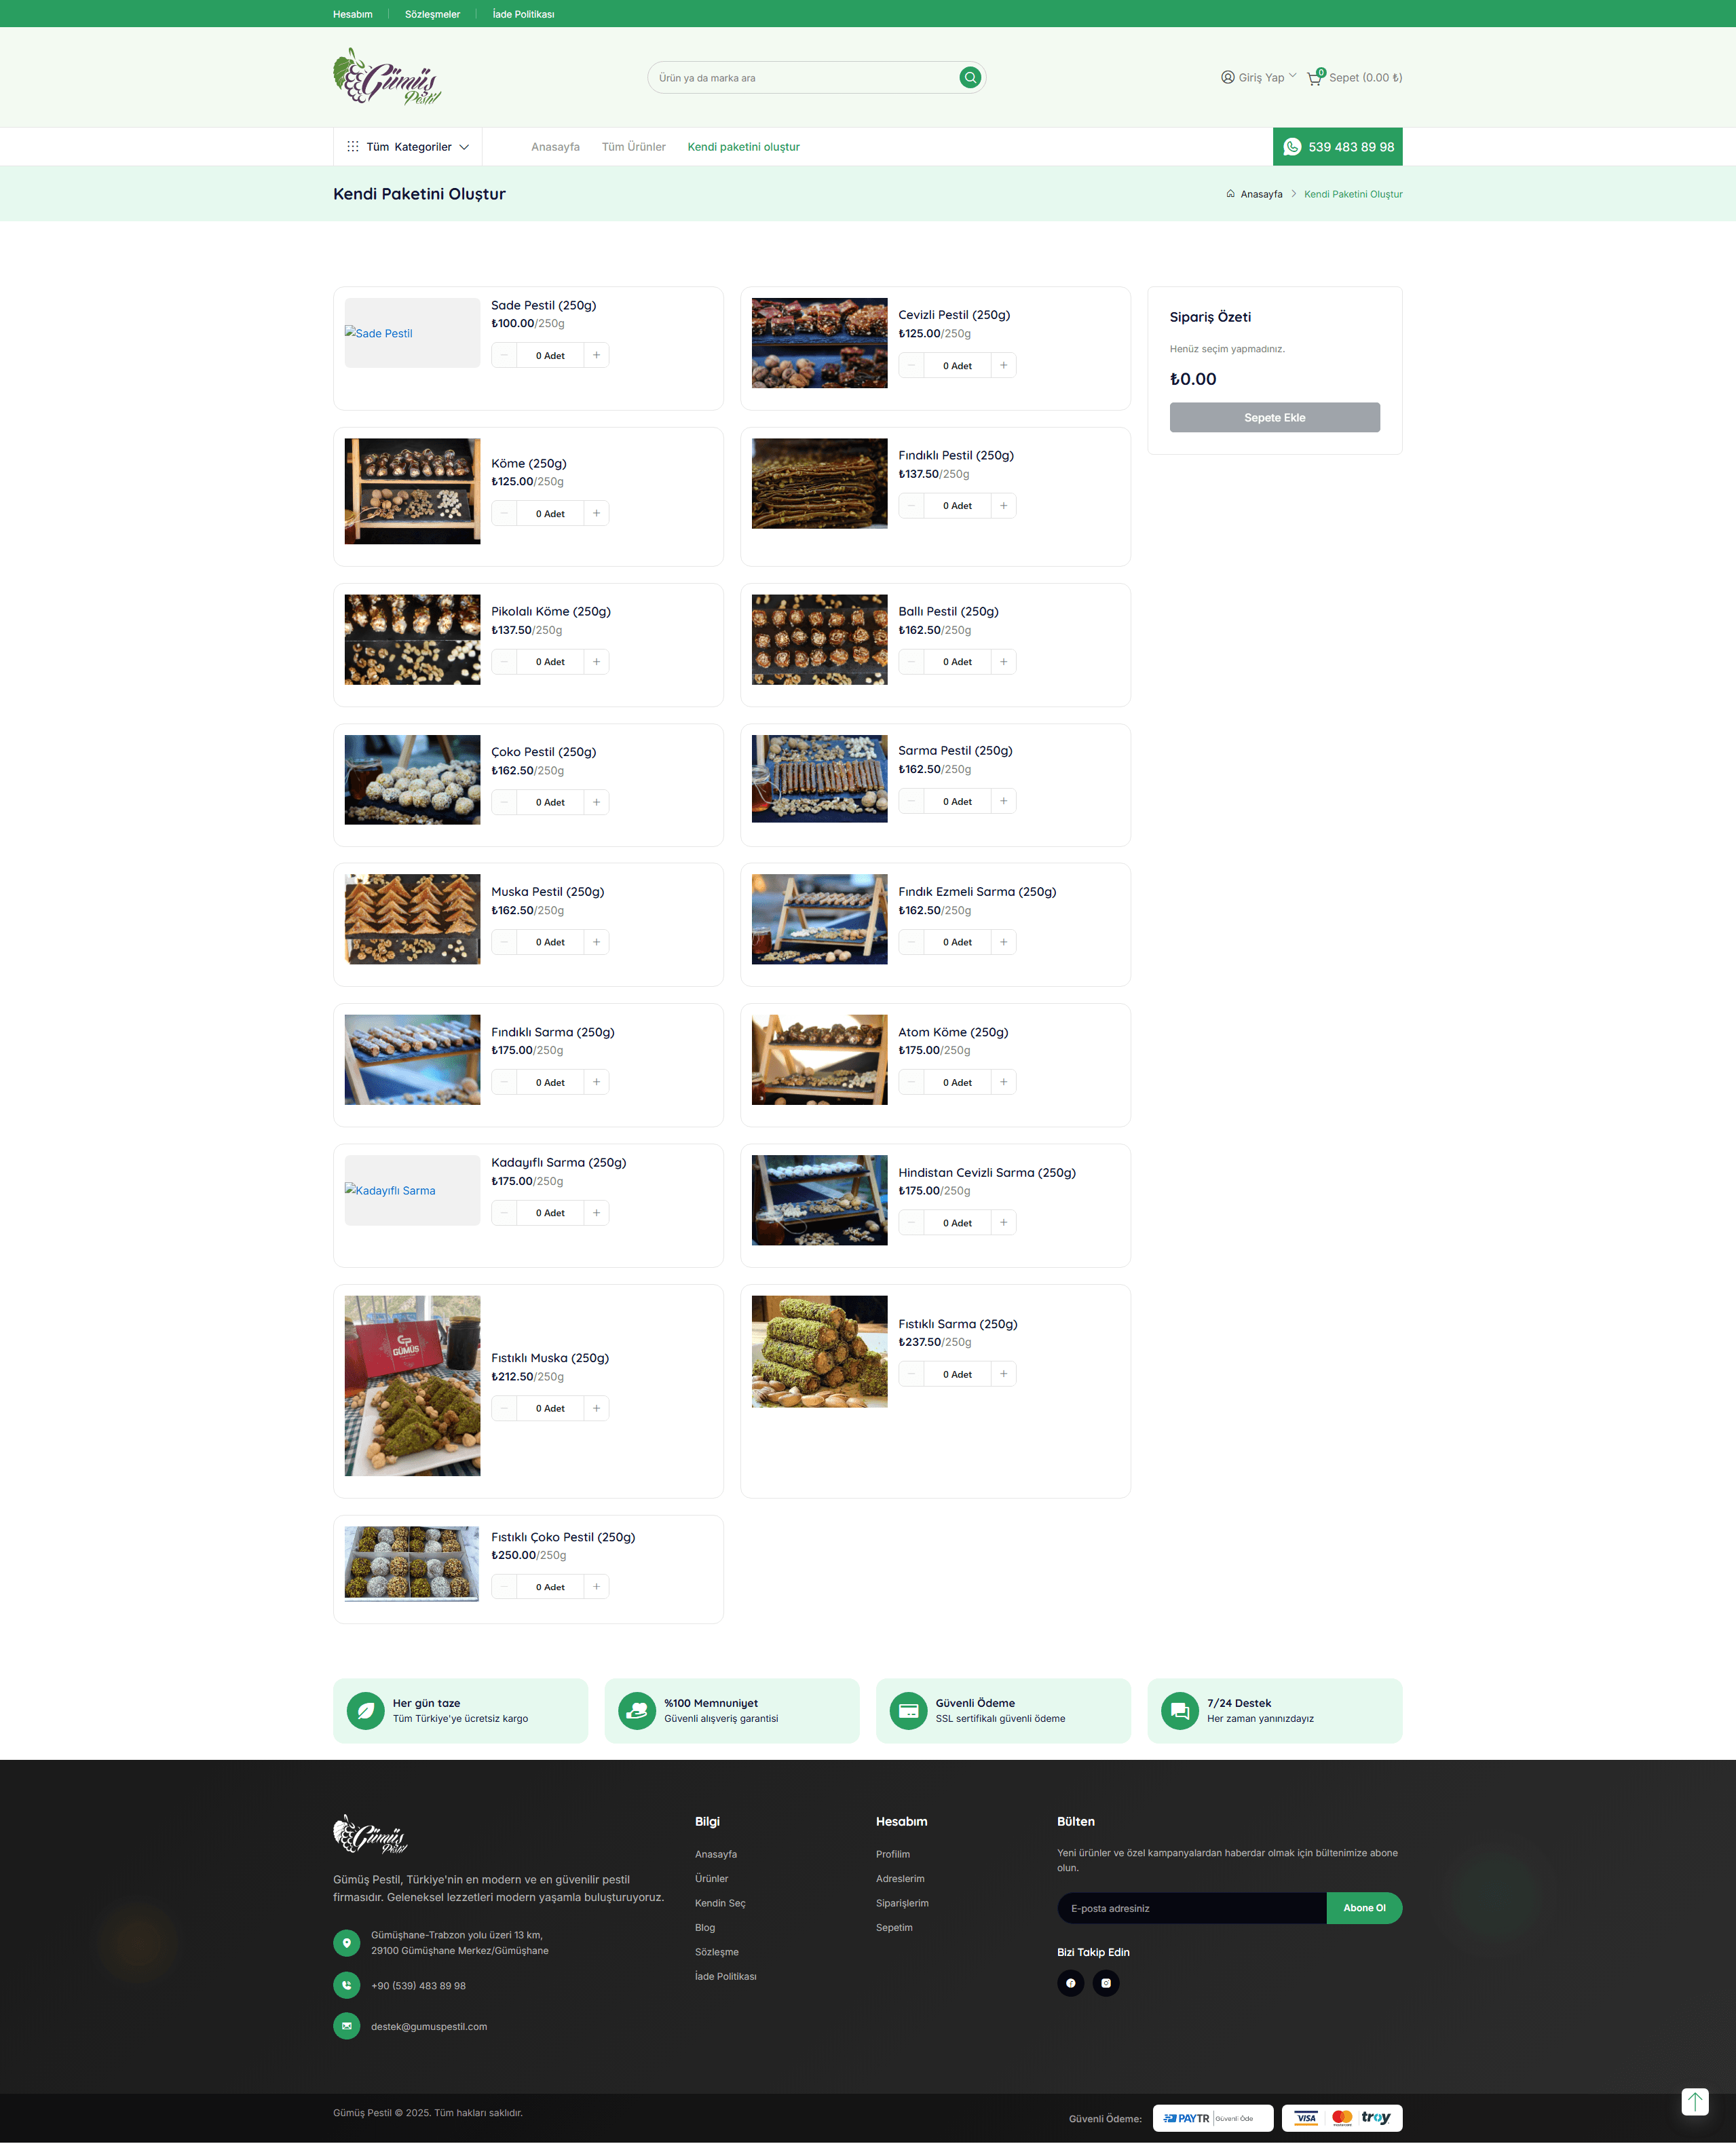Viewport: 1736px width, 2144px height.
Task: Click the grid icon beside Tüm Kategoriler
Action: pyautogui.click(x=352, y=146)
